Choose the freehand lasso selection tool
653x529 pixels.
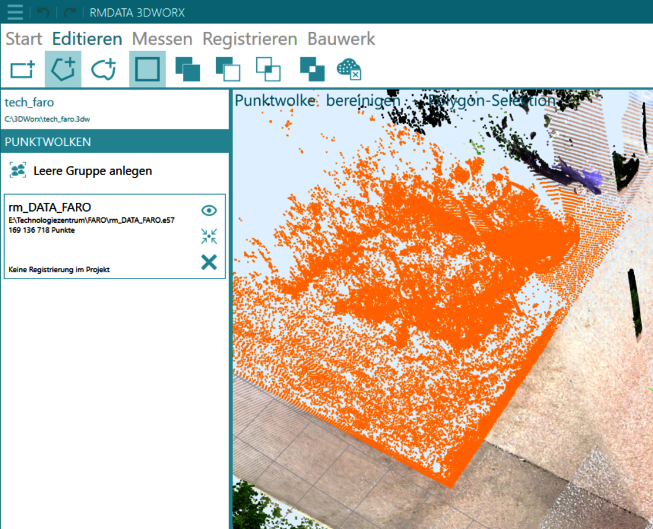click(103, 69)
